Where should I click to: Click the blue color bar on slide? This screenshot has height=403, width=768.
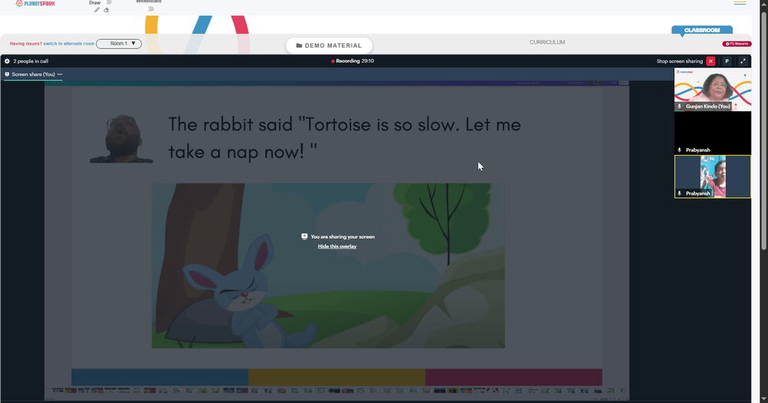[160, 377]
